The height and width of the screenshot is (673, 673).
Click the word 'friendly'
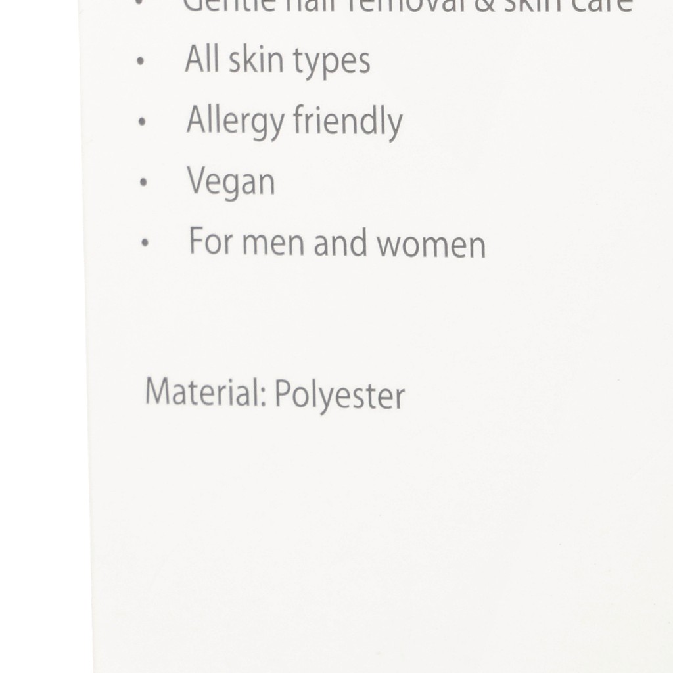pyautogui.click(x=348, y=123)
